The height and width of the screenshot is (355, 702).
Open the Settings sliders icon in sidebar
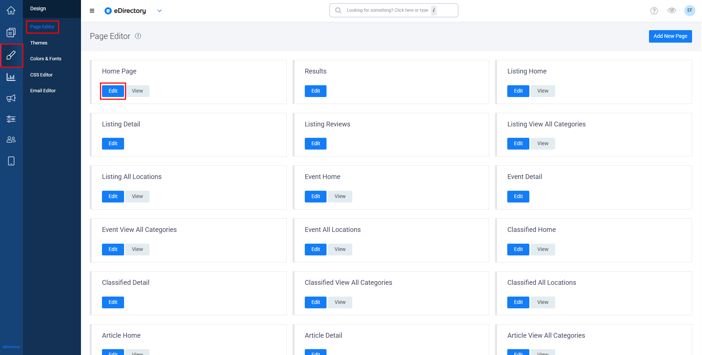coord(11,119)
